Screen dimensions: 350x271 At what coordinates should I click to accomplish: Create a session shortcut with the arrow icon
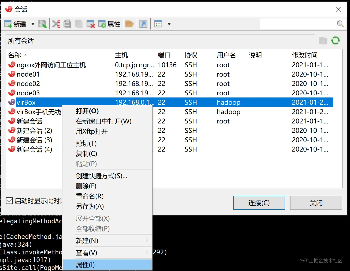point(143,24)
